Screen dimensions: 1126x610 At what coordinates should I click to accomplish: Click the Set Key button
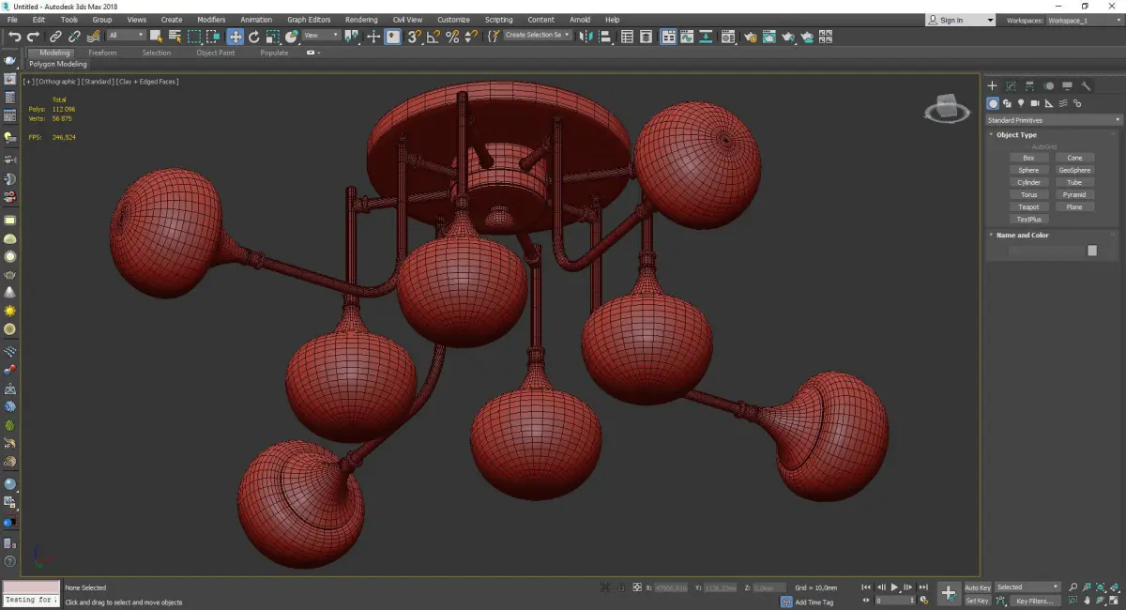pos(977,601)
